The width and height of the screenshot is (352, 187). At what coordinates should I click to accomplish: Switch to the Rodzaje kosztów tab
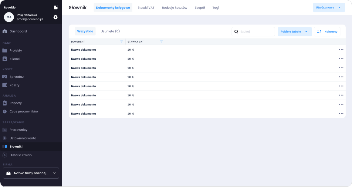(174, 8)
